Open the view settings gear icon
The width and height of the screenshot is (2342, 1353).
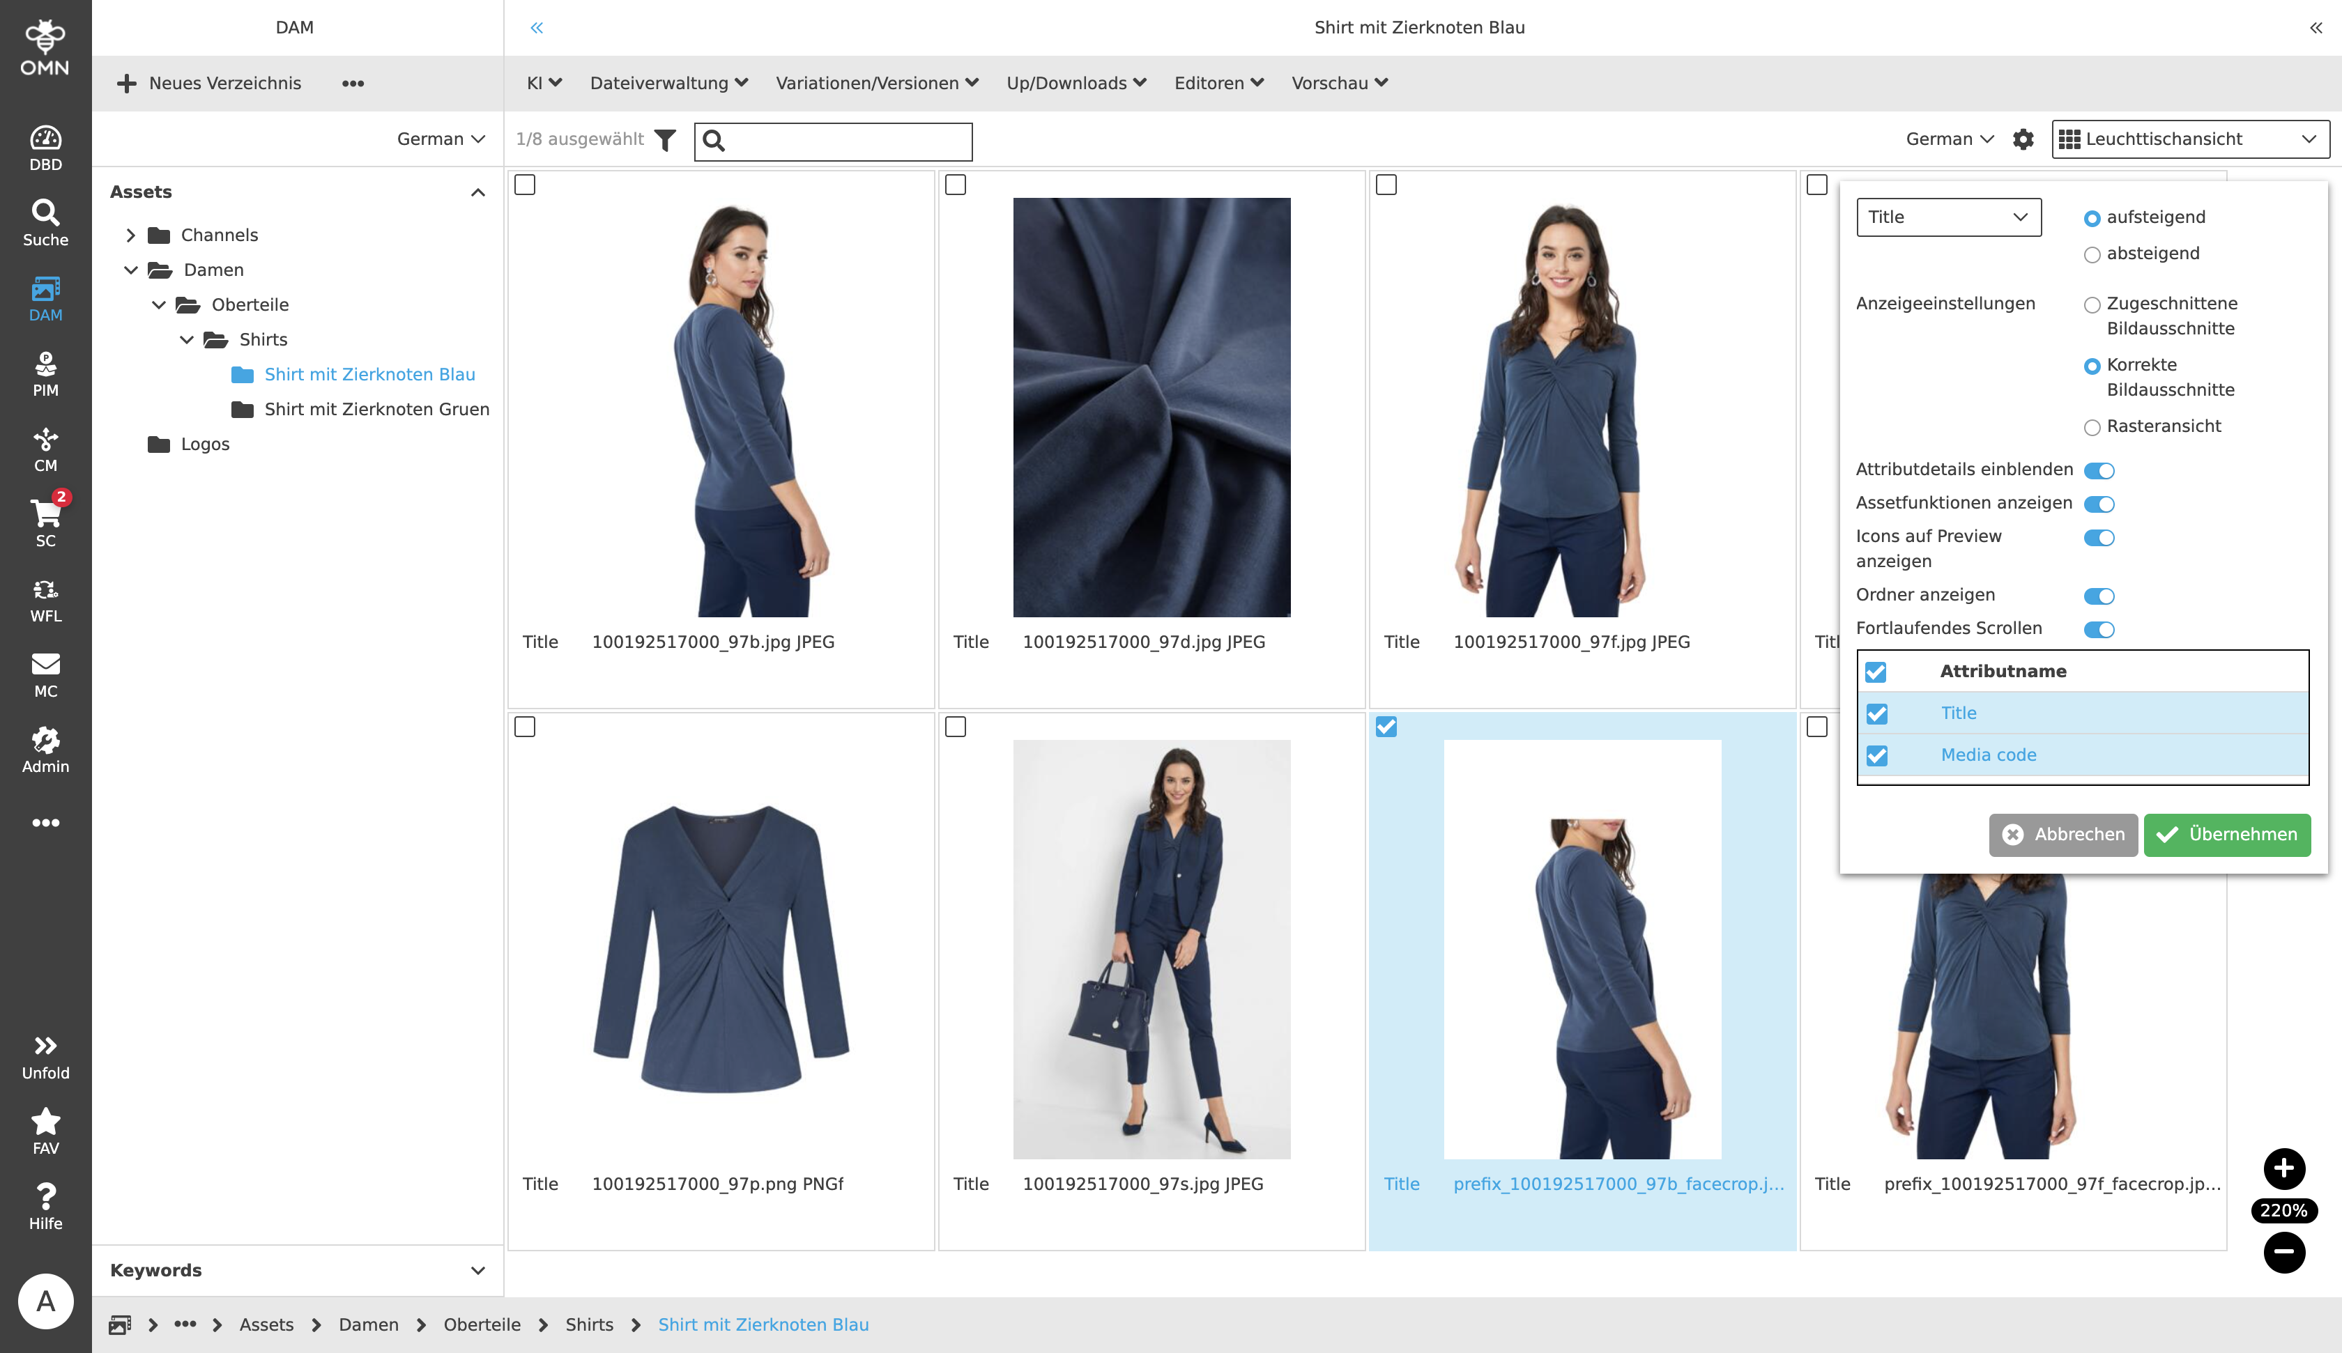click(2022, 139)
